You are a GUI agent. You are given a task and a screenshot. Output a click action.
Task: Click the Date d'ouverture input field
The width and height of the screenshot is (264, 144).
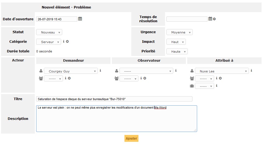(x=56, y=19)
